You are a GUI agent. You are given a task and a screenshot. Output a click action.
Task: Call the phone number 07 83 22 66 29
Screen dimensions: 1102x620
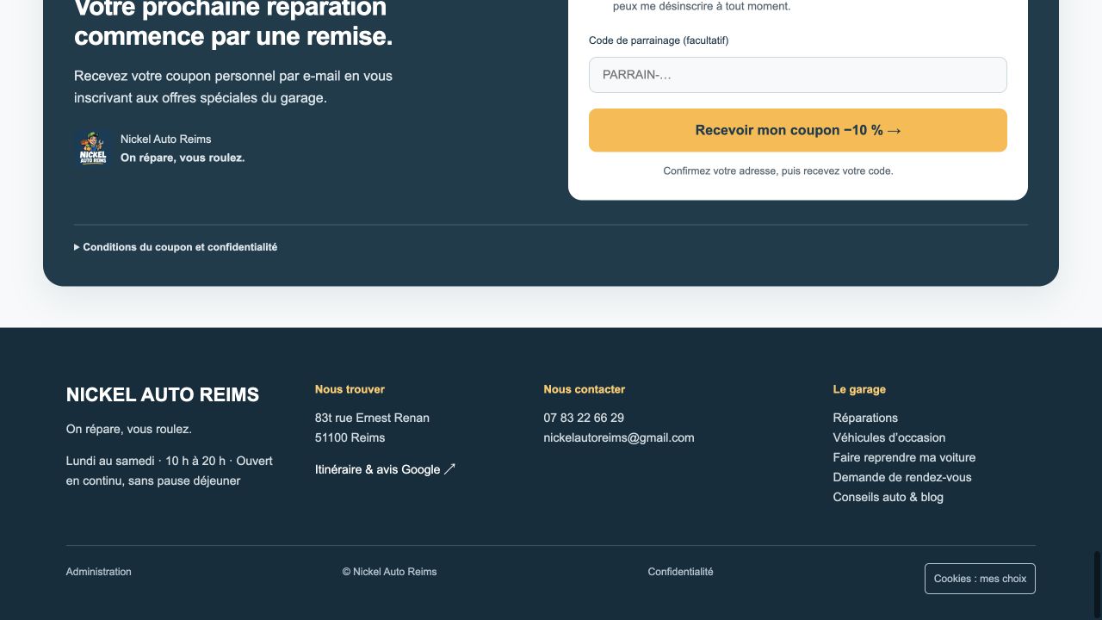point(584,418)
